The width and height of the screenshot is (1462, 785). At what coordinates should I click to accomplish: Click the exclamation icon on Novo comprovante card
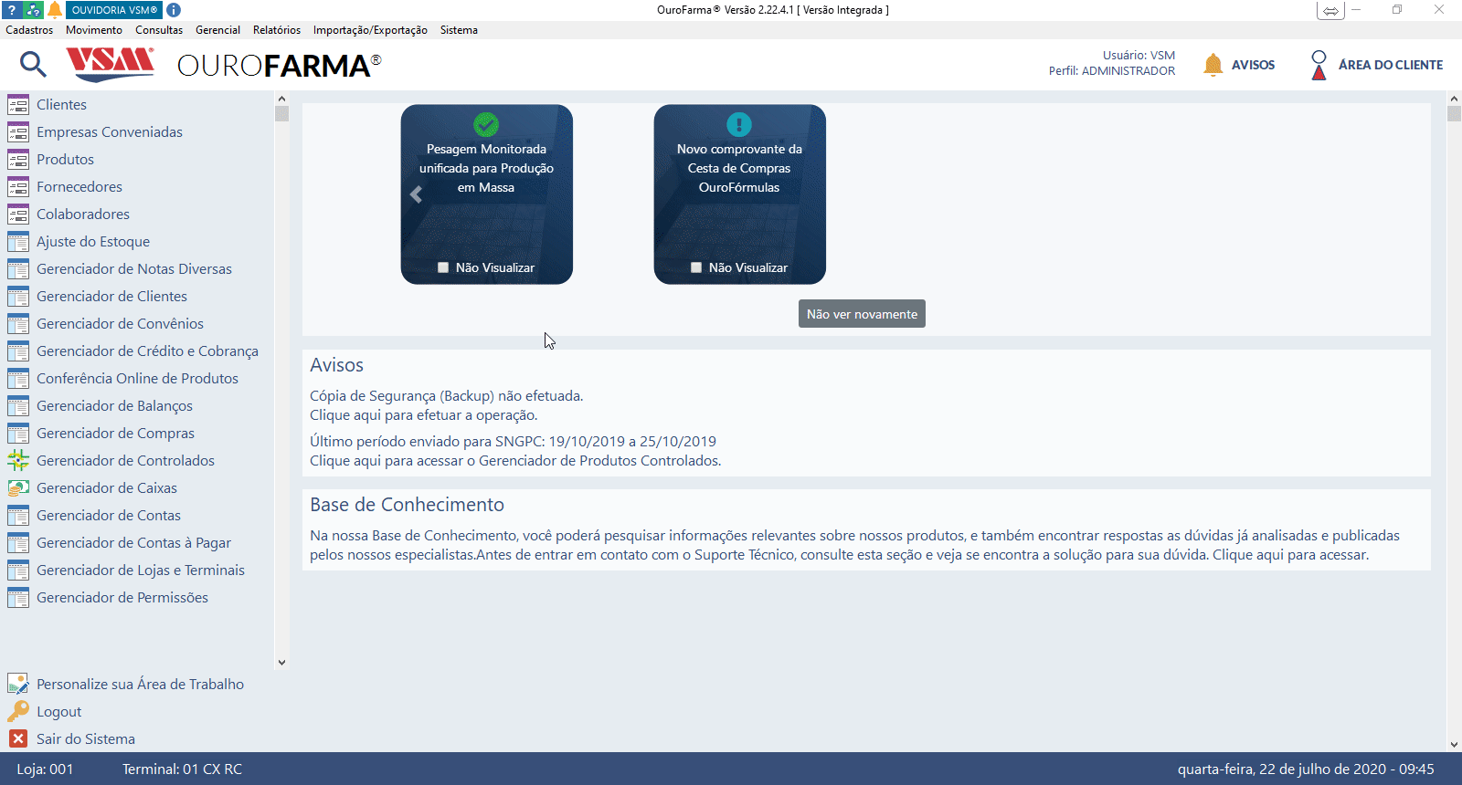[739, 124]
